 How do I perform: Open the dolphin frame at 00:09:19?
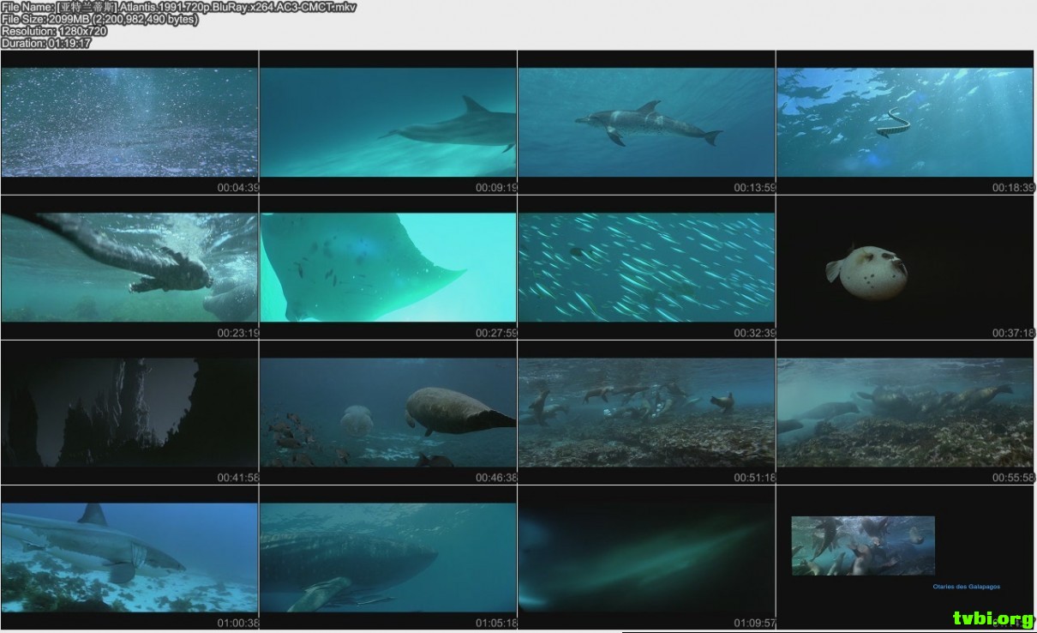pos(388,122)
